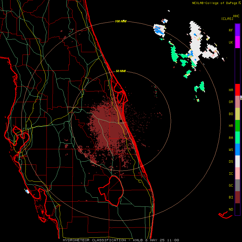
Task: Click the WS legend label
Action: [x=231, y=150]
